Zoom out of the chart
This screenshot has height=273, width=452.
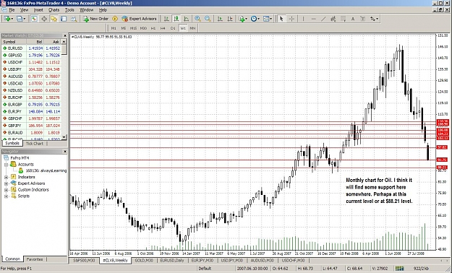[208, 19]
